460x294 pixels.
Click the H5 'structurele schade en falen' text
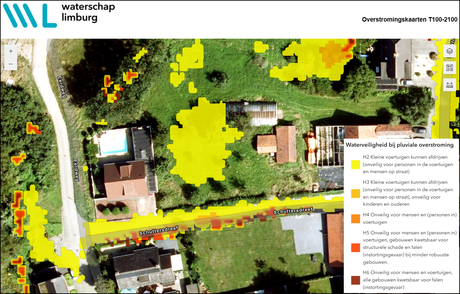pyautogui.click(x=410, y=247)
